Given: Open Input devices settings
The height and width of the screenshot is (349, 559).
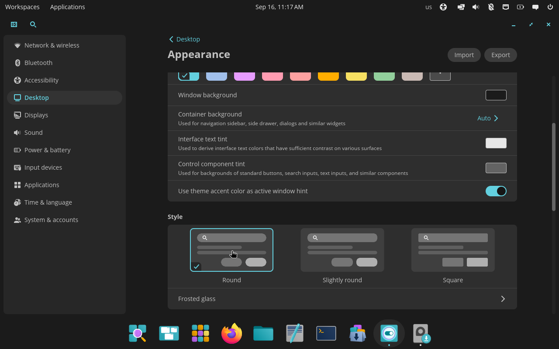Looking at the screenshot, I should [65, 168].
